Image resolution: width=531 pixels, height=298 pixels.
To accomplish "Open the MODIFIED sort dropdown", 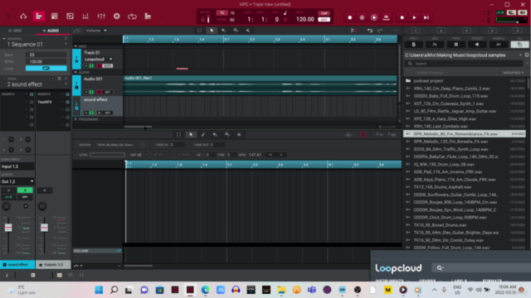I will click(x=514, y=73).
